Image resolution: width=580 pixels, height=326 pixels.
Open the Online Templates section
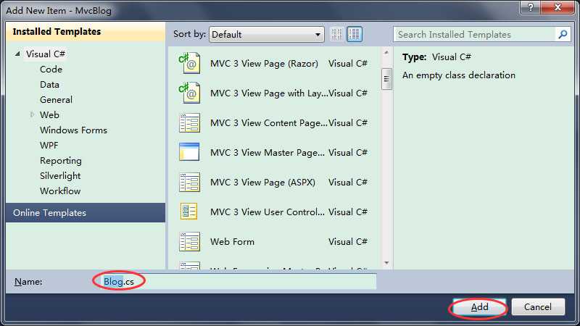tap(86, 212)
